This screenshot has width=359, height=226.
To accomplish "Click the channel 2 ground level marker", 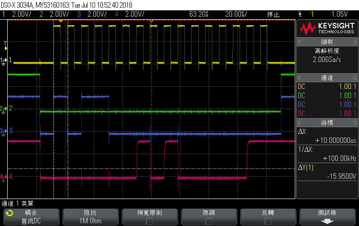I will 4,109.
